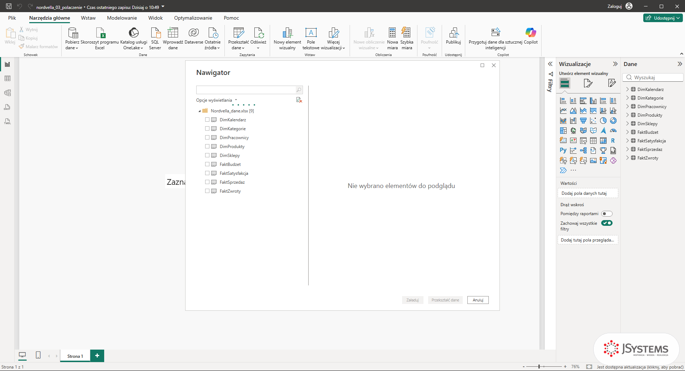
Task: Click Załaduj button in Nawigator
Action: 412,300
